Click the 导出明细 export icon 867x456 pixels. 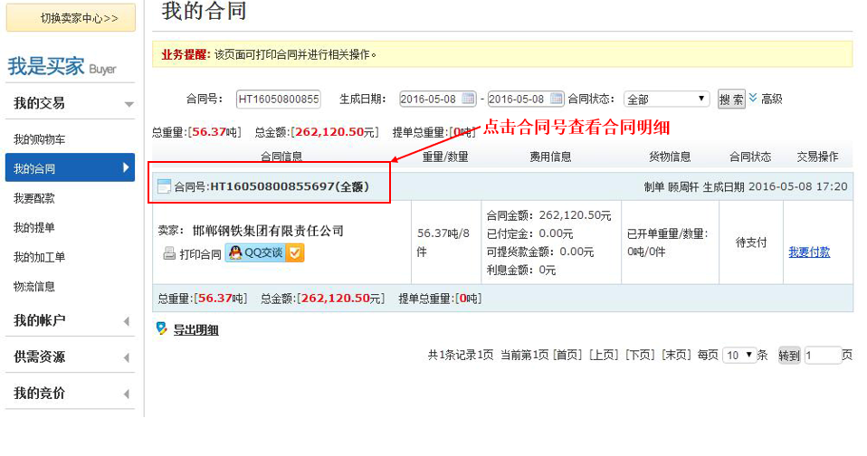pyautogui.click(x=162, y=329)
